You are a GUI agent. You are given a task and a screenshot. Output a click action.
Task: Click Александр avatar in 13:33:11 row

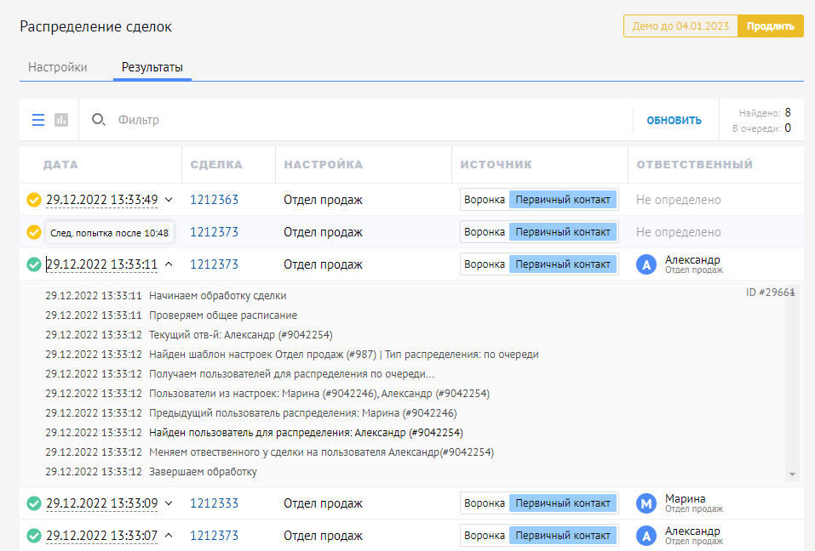pyautogui.click(x=646, y=264)
